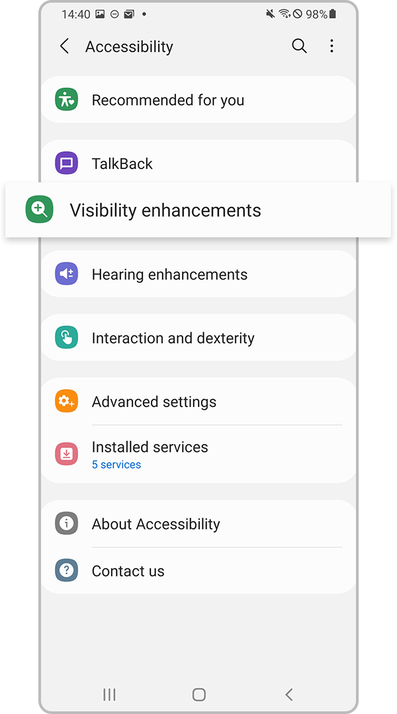Tap the Hearing enhancements speaker icon
This screenshot has height=714, width=397.
[66, 274]
